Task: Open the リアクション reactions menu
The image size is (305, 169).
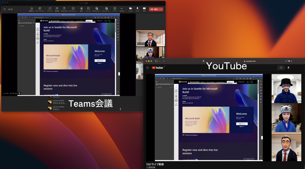Action: [x=73, y=9]
